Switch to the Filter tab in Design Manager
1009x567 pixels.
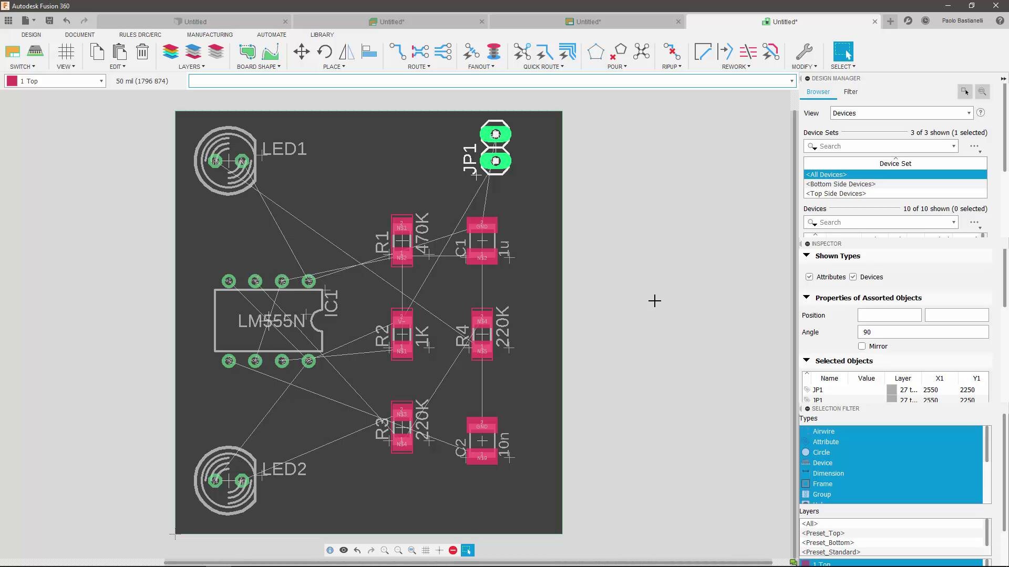tap(851, 91)
